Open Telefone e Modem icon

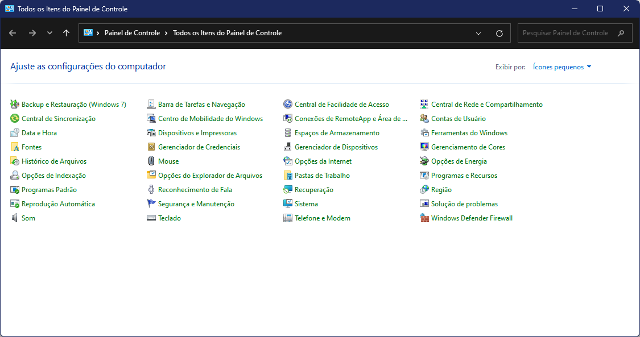coord(288,218)
